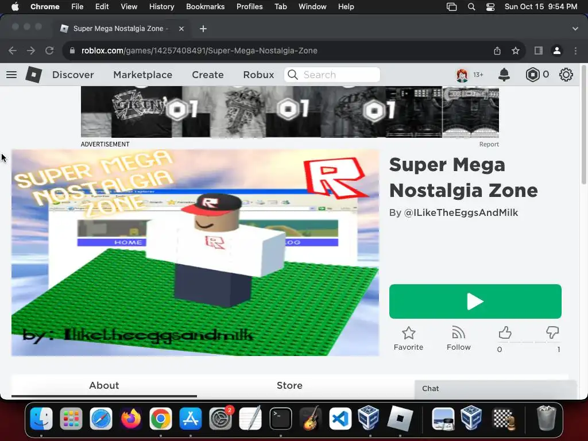Image resolution: width=588 pixels, height=441 pixels.
Task: Share this page from address bar
Action: coord(497,51)
